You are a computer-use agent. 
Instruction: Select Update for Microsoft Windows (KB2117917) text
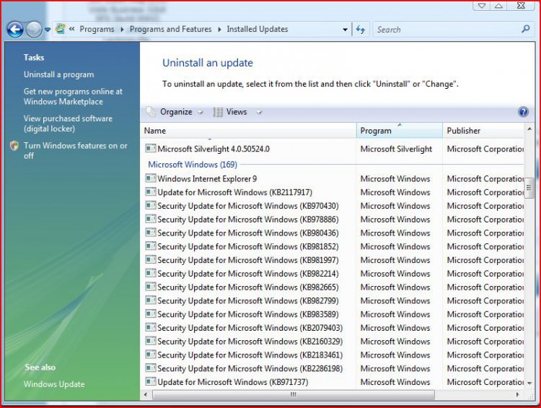pos(234,192)
